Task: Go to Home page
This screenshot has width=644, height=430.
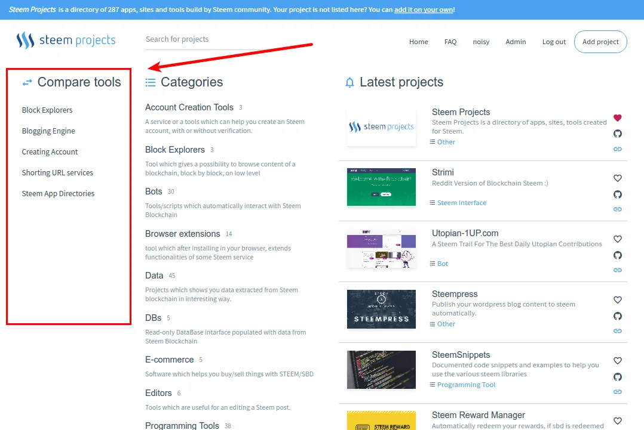Action: click(x=419, y=42)
